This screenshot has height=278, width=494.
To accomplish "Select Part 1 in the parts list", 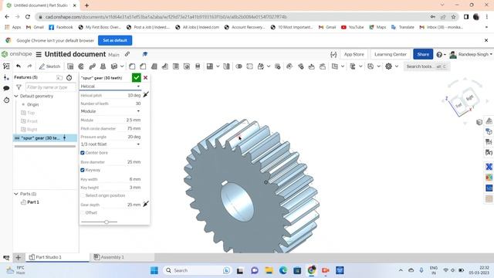I will coord(33,202).
